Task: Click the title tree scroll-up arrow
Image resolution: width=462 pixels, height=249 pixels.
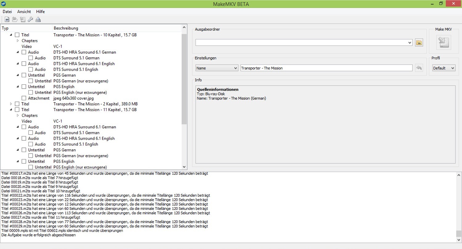Action: pyautogui.click(x=184, y=27)
